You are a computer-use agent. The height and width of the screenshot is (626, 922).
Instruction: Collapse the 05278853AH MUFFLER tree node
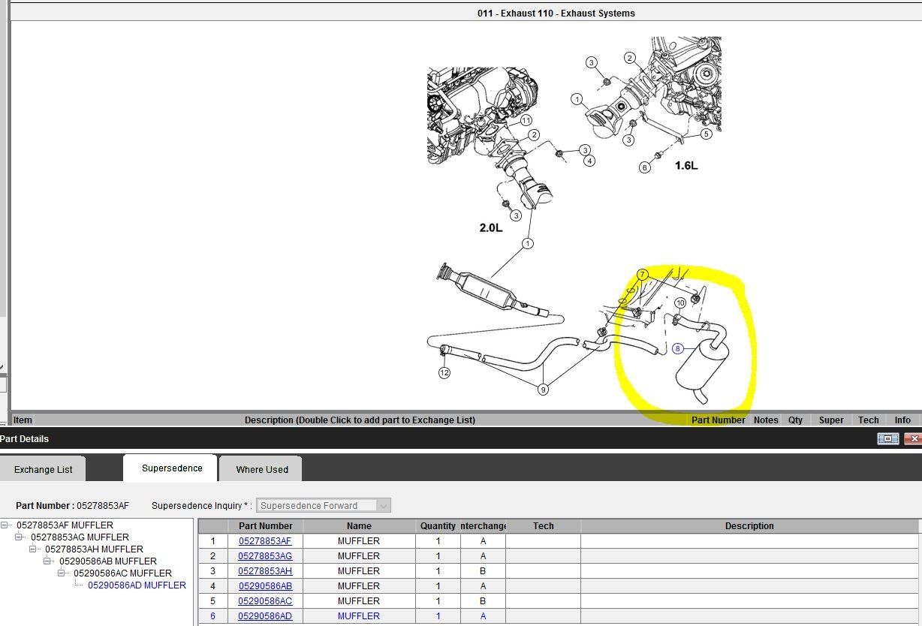[x=34, y=549]
